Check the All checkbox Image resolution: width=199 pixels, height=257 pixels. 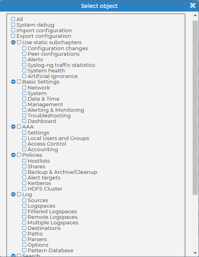click(x=13, y=19)
